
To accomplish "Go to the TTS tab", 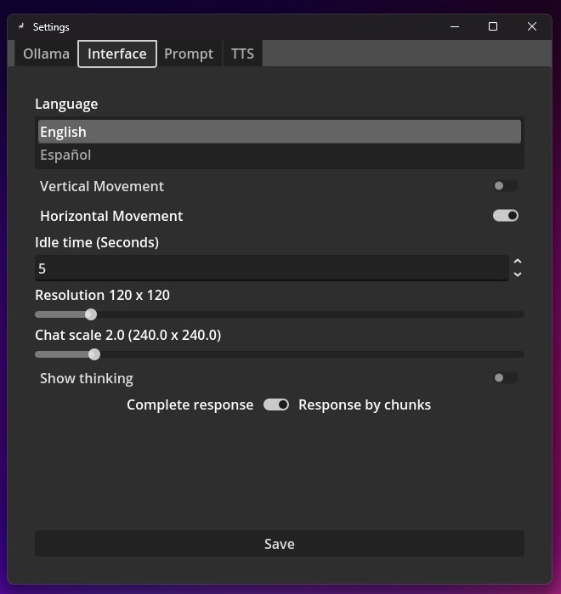I will pos(242,54).
